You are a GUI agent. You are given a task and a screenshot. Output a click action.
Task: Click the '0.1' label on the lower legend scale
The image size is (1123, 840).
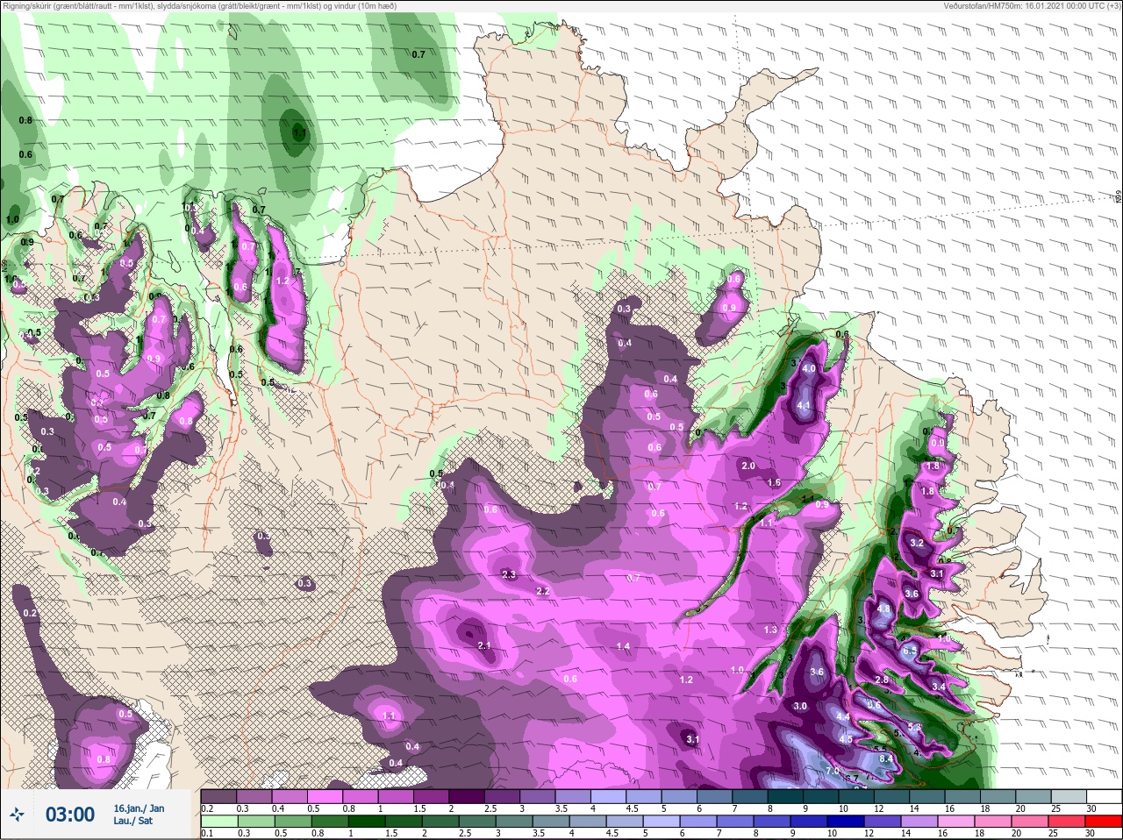(x=207, y=834)
